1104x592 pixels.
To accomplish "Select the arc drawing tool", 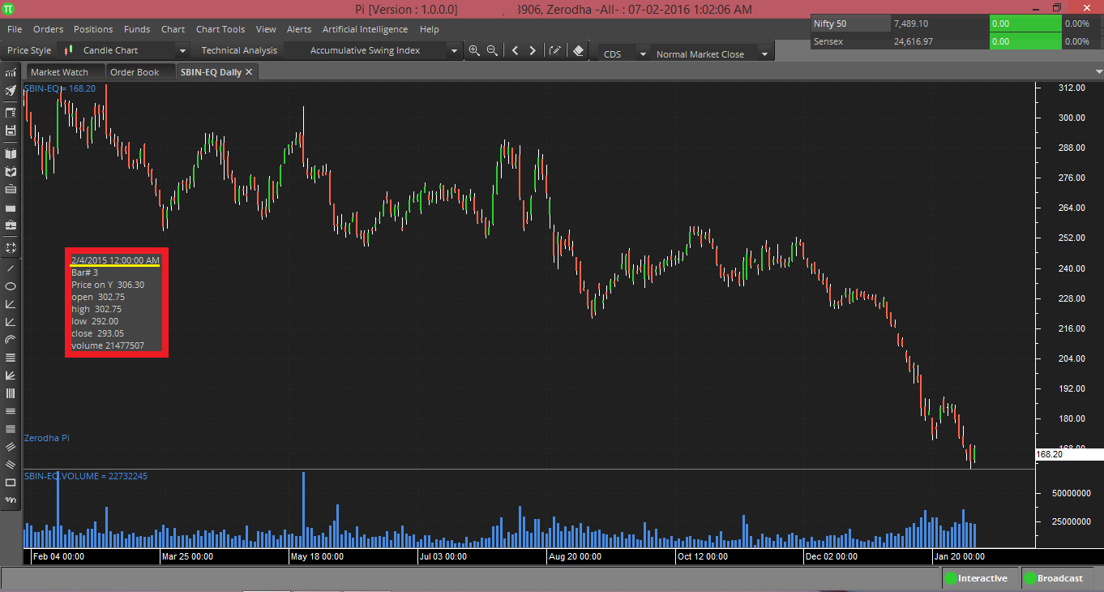I will 11,340.
